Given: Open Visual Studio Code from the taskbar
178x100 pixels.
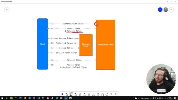Looking at the screenshot, I should tap(39, 98).
